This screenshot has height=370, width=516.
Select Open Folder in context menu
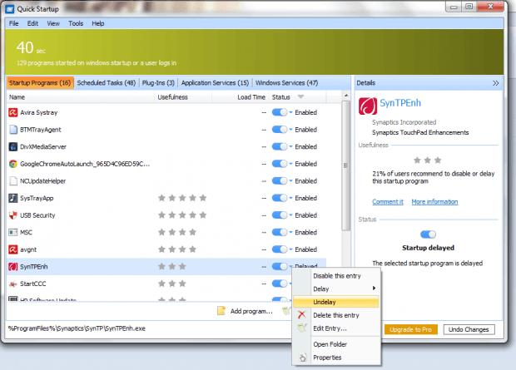pyautogui.click(x=330, y=344)
